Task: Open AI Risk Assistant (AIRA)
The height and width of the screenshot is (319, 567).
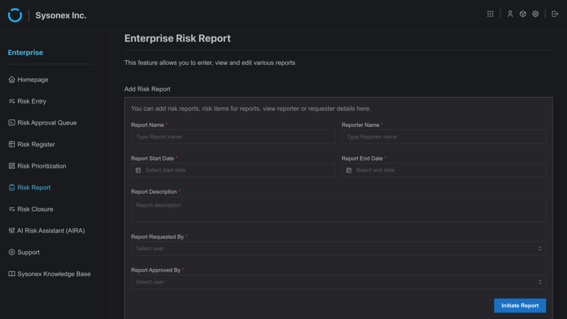Action: 47,230
